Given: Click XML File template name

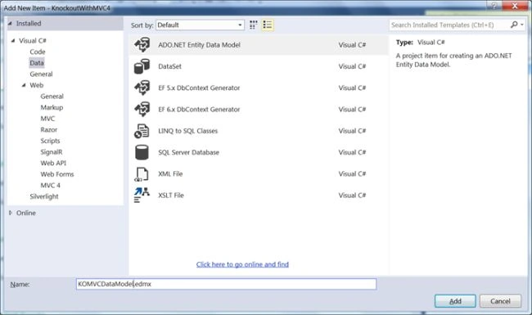Looking at the screenshot, I should [x=170, y=174].
